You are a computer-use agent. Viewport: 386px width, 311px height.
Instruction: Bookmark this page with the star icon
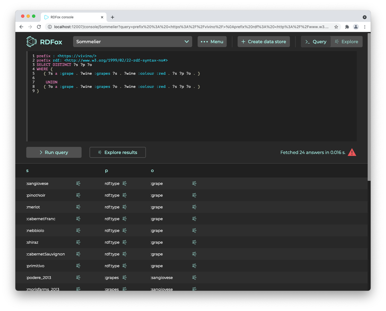click(336, 27)
